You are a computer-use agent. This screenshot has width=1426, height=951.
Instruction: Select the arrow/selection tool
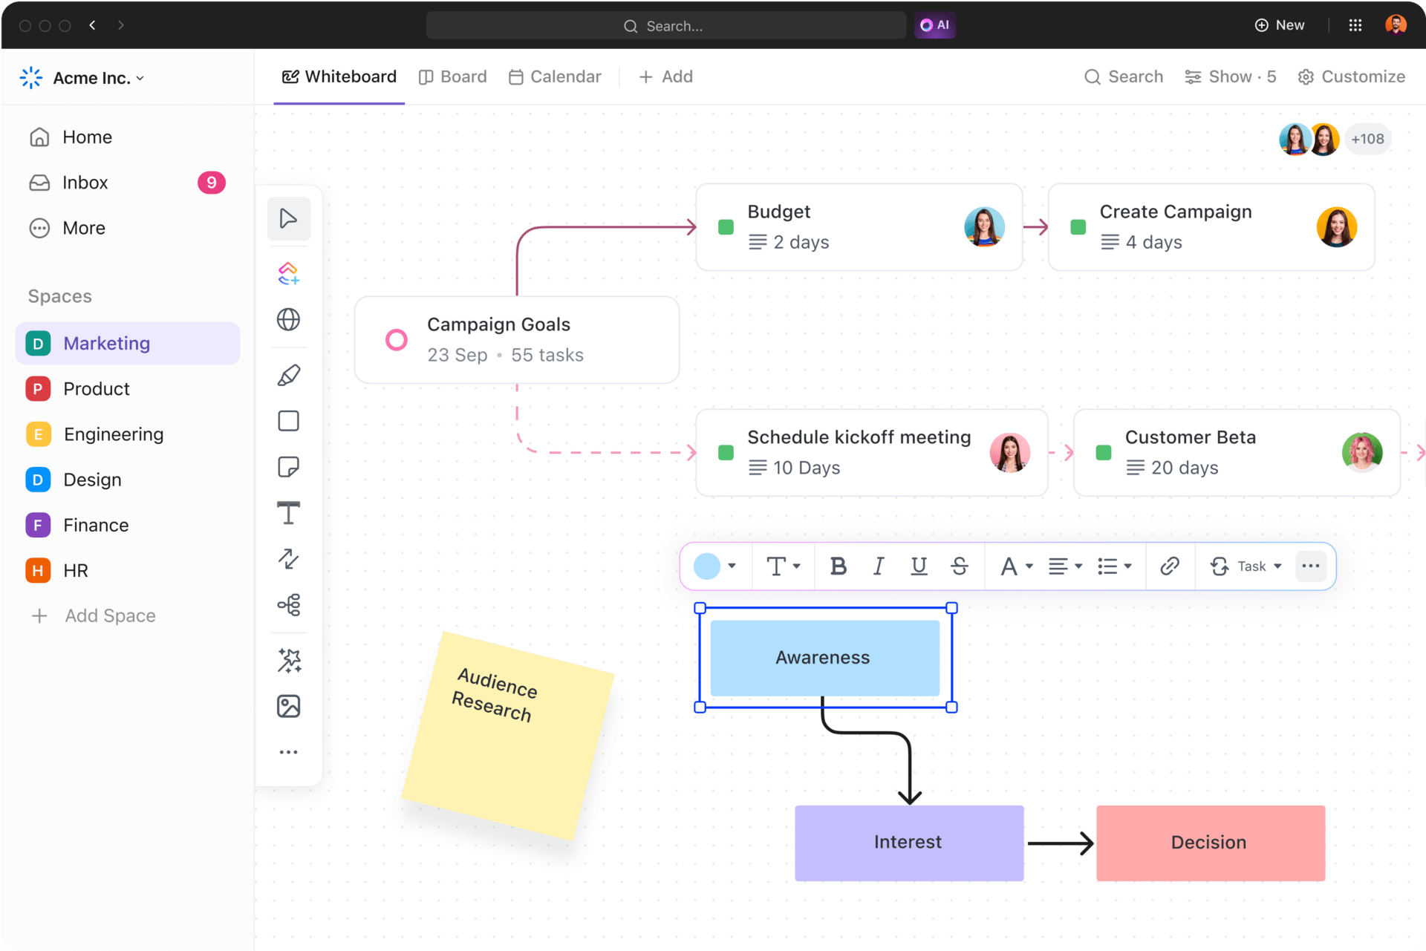[290, 219]
